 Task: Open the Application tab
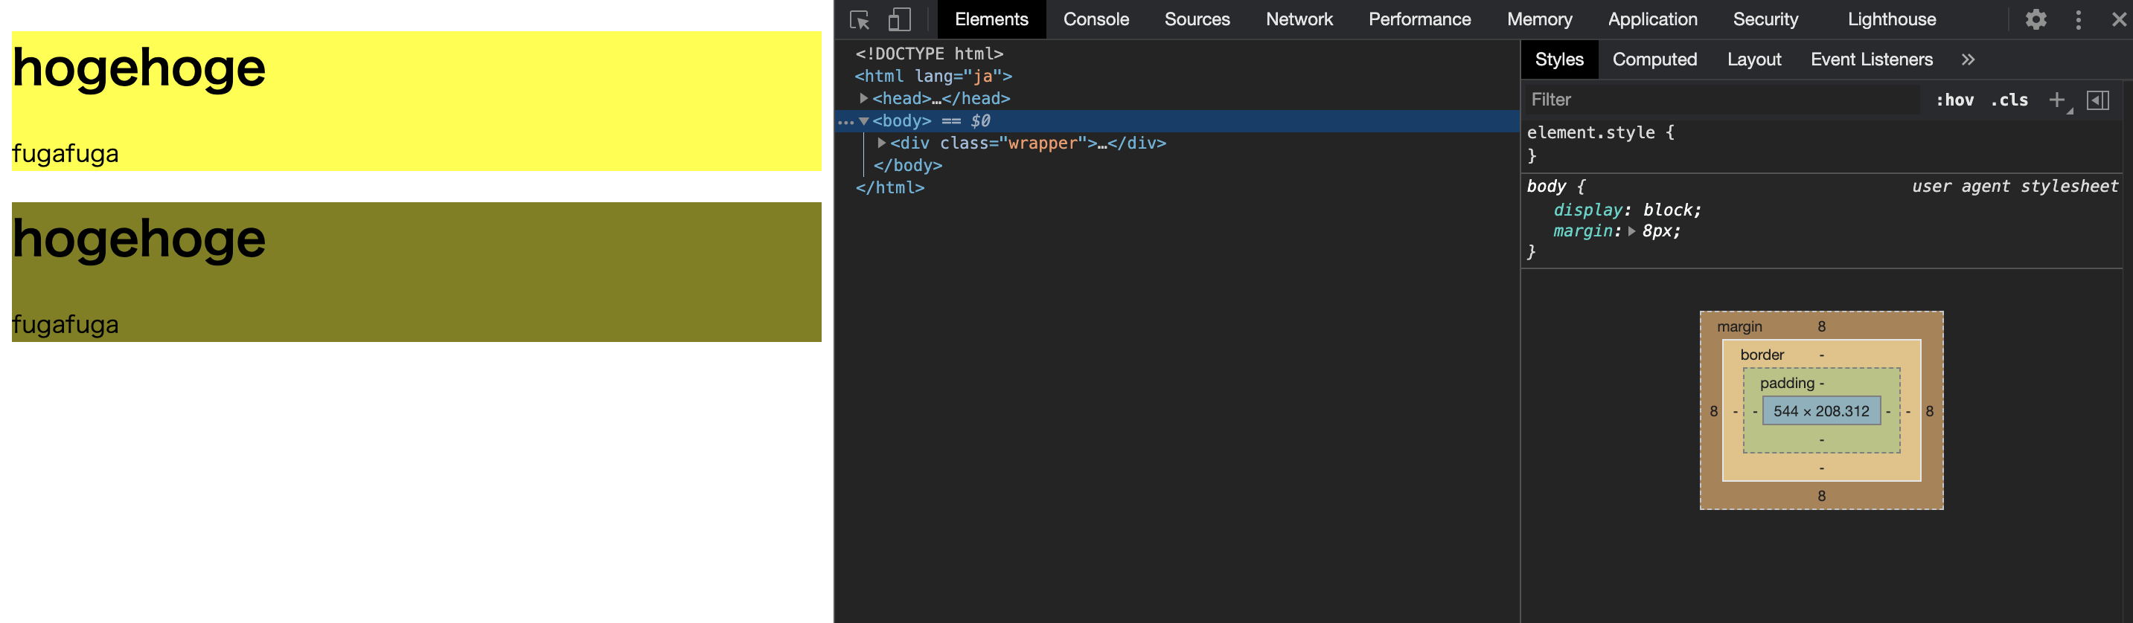(1652, 19)
